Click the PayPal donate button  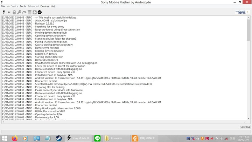240,12
